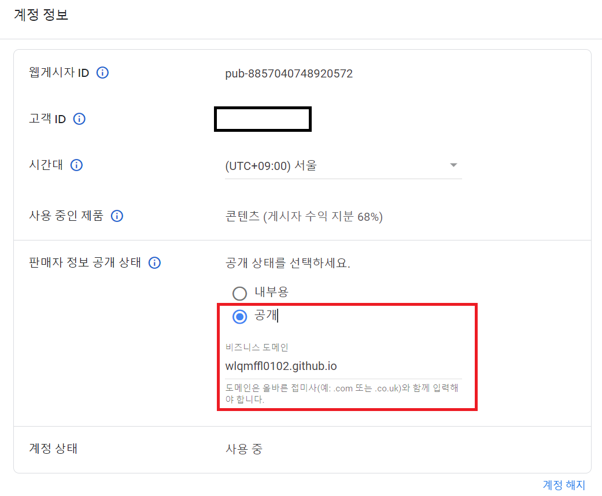Select the 공개 radio button
The width and height of the screenshot is (602, 496).
click(x=239, y=317)
